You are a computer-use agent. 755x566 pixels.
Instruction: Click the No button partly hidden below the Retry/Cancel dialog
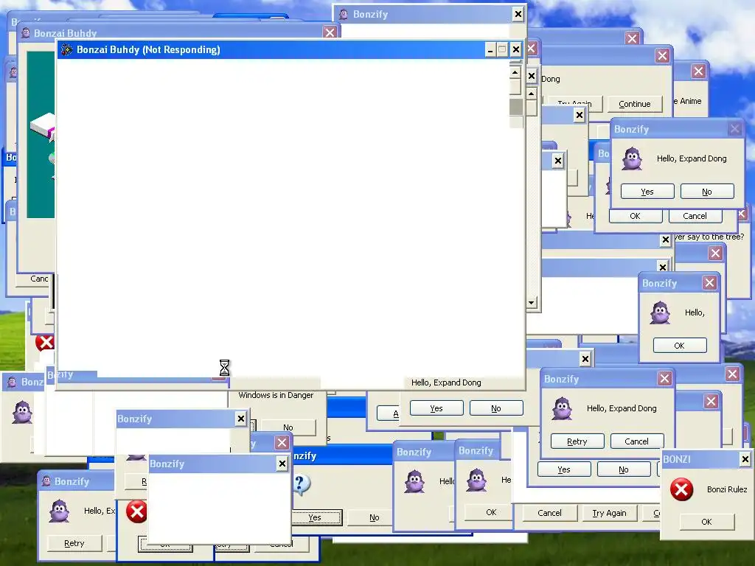(624, 469)
